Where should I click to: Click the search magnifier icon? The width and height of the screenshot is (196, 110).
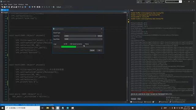pyautogui.click(x=180, y=2)
